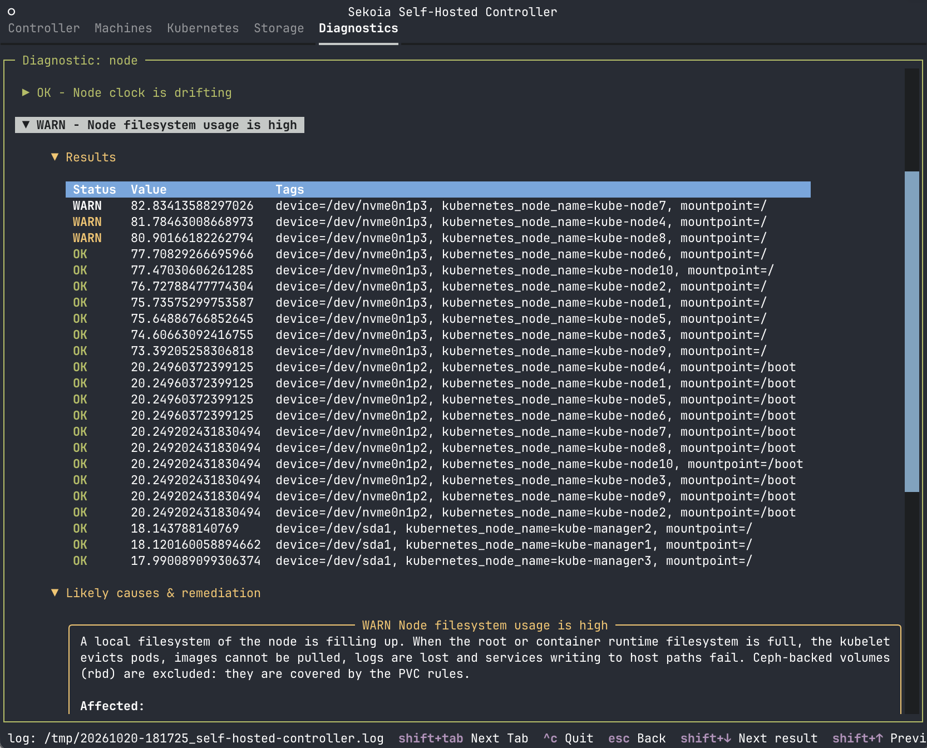Click the Tags column header
This screenshot has height=748, width=927.
(290, 190)
